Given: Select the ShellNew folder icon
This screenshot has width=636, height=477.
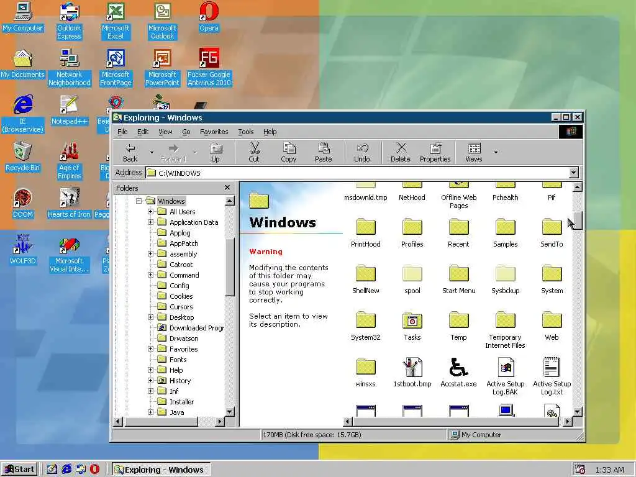Looking at the screenshot, I should tap(365, 279).
